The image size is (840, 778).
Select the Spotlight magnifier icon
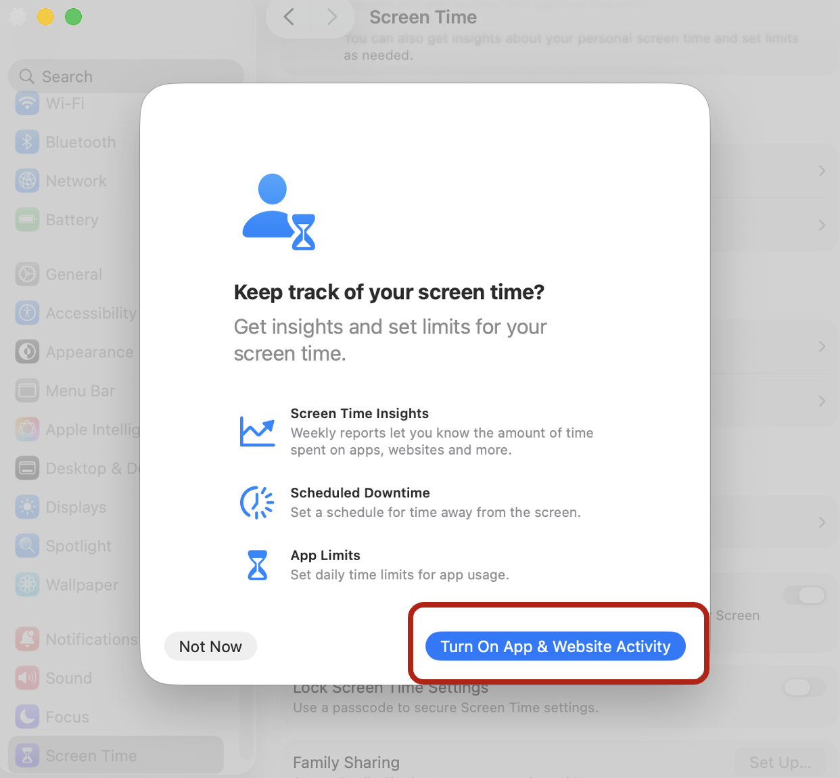pyautogui.click(x=27, y=546)
